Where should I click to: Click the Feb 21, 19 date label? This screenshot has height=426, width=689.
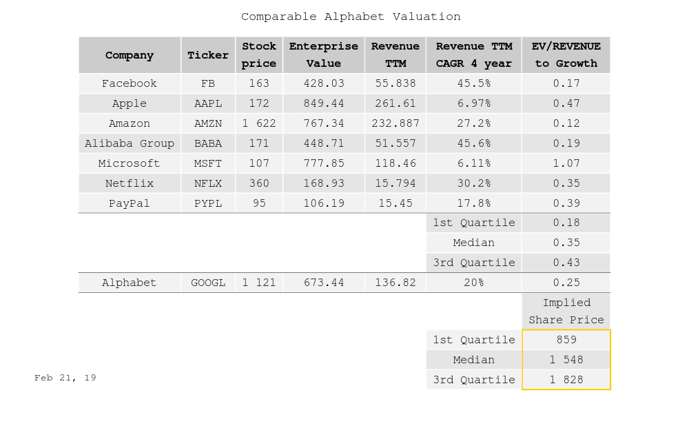tap(65, 378)
